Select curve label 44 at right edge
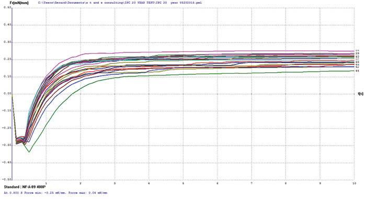 pos(357,71)
